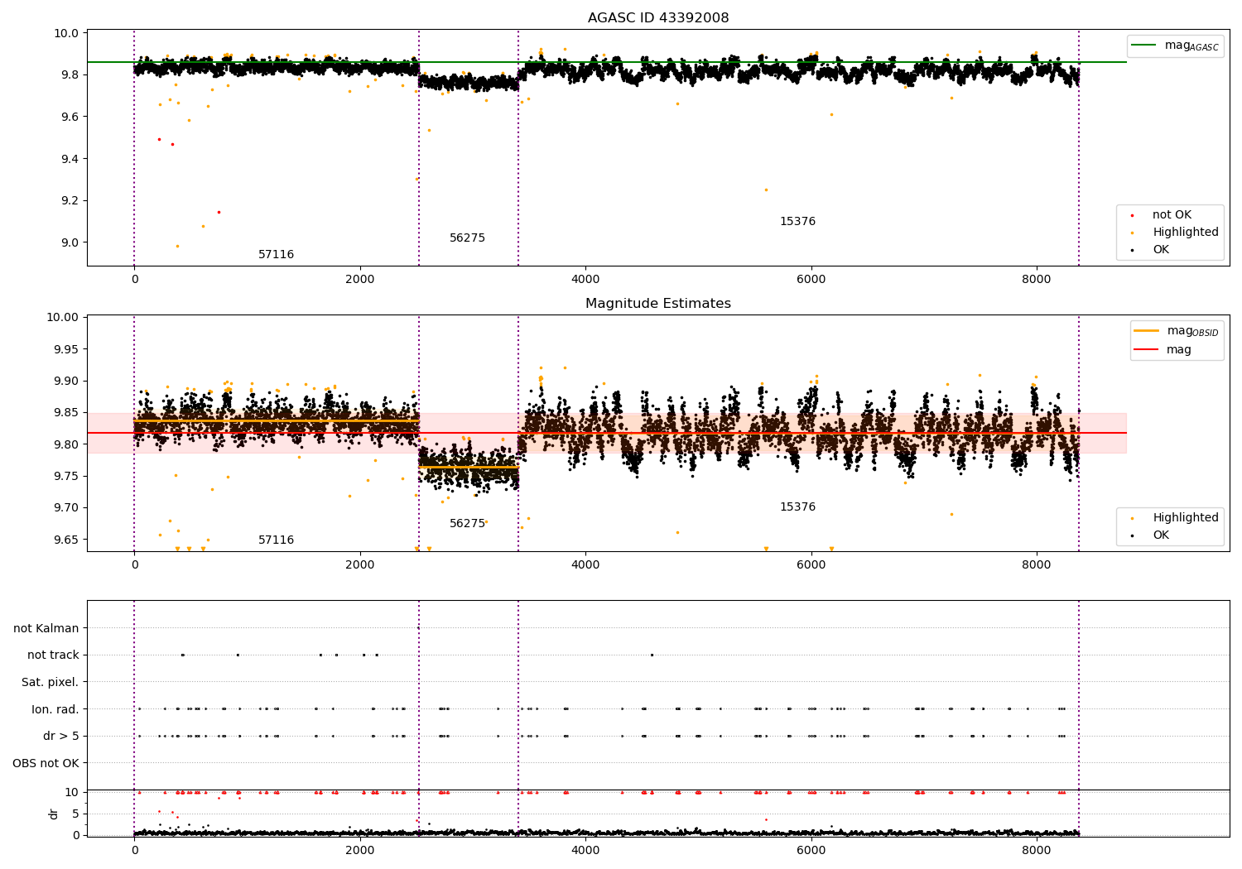Click the 'Sat. pixel.' axis label

pyautogui.click(x=51, y=683)
